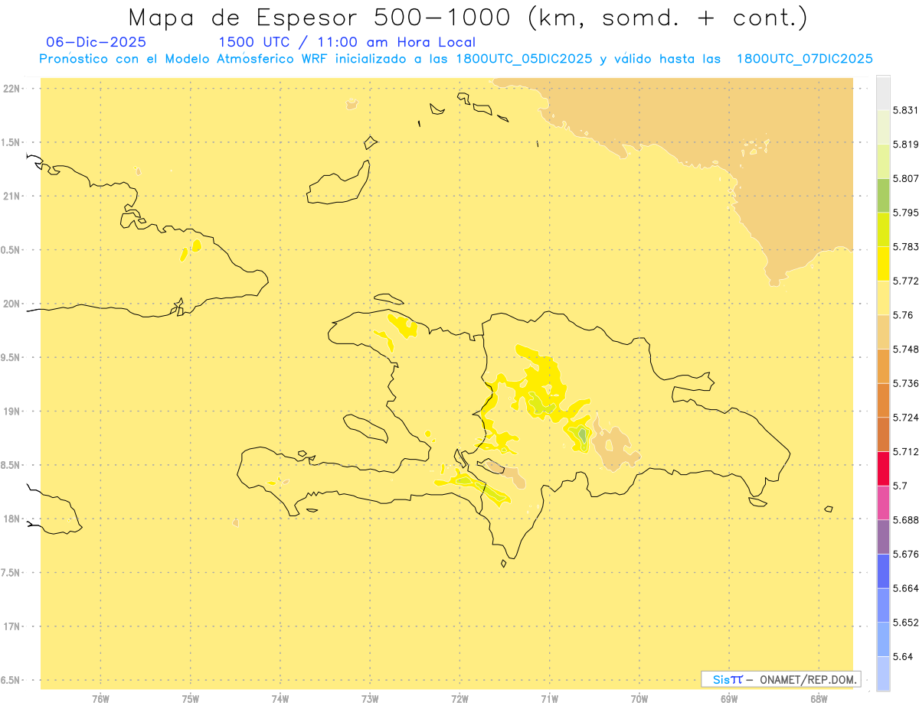Click the latitude label 21N
Viewport: 919px width, 709px height.
pos(13,196)
